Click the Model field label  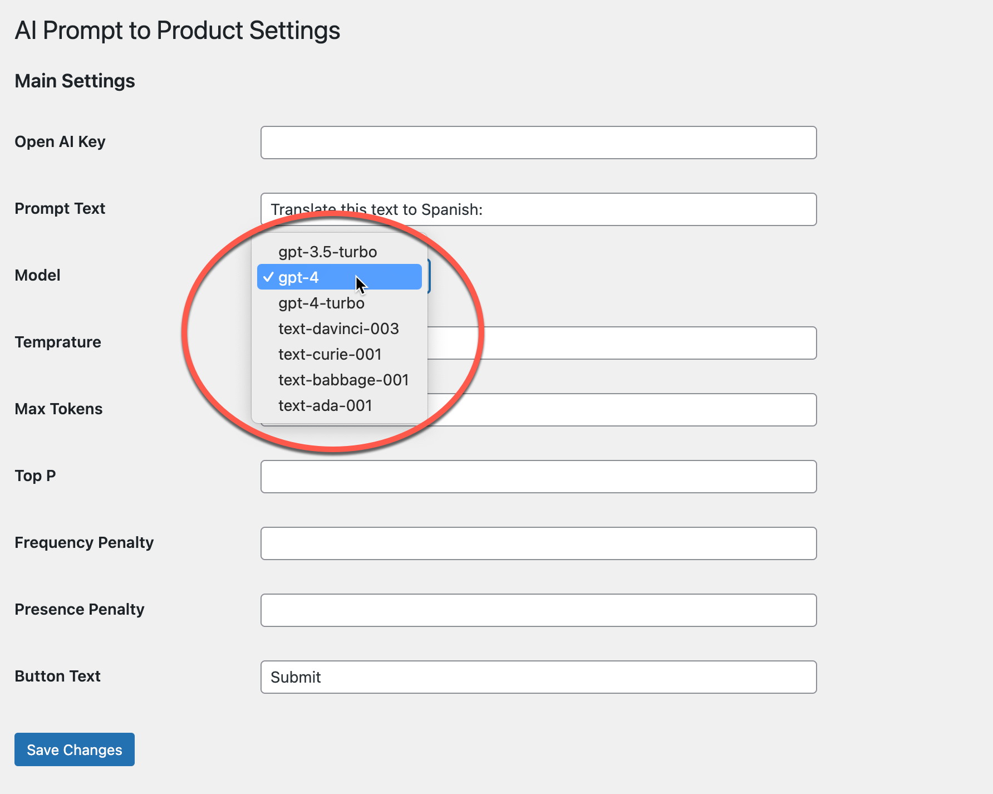37,275
